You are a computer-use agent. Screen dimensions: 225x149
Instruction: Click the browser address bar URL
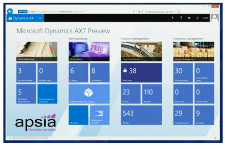[x=57, y=12]
